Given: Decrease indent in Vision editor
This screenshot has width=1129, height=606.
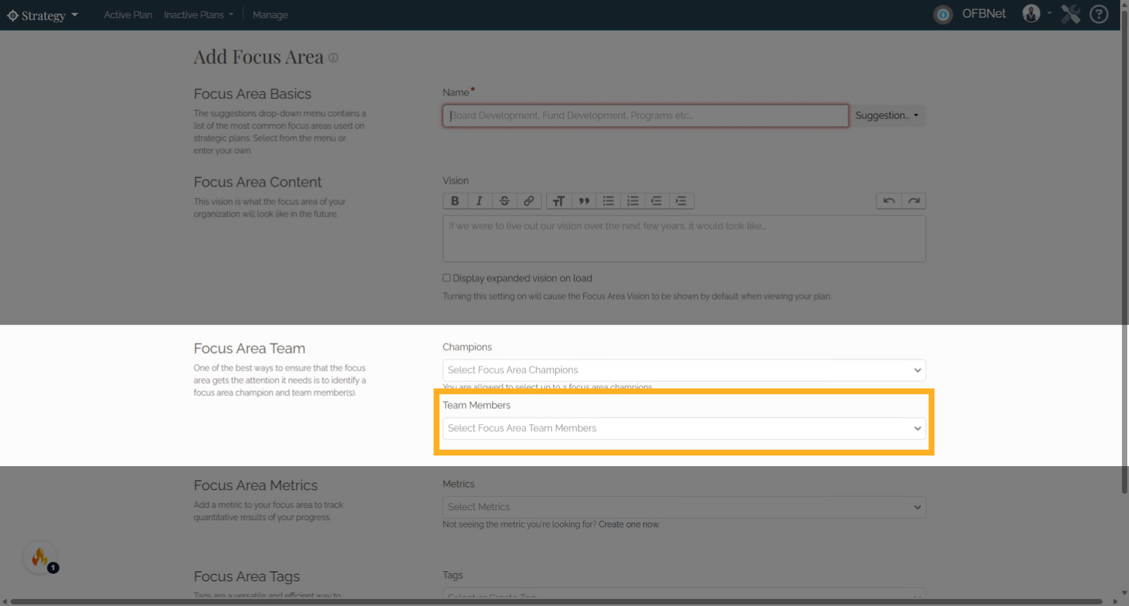Looking at the screenshot, I should [x=657, y=201].
